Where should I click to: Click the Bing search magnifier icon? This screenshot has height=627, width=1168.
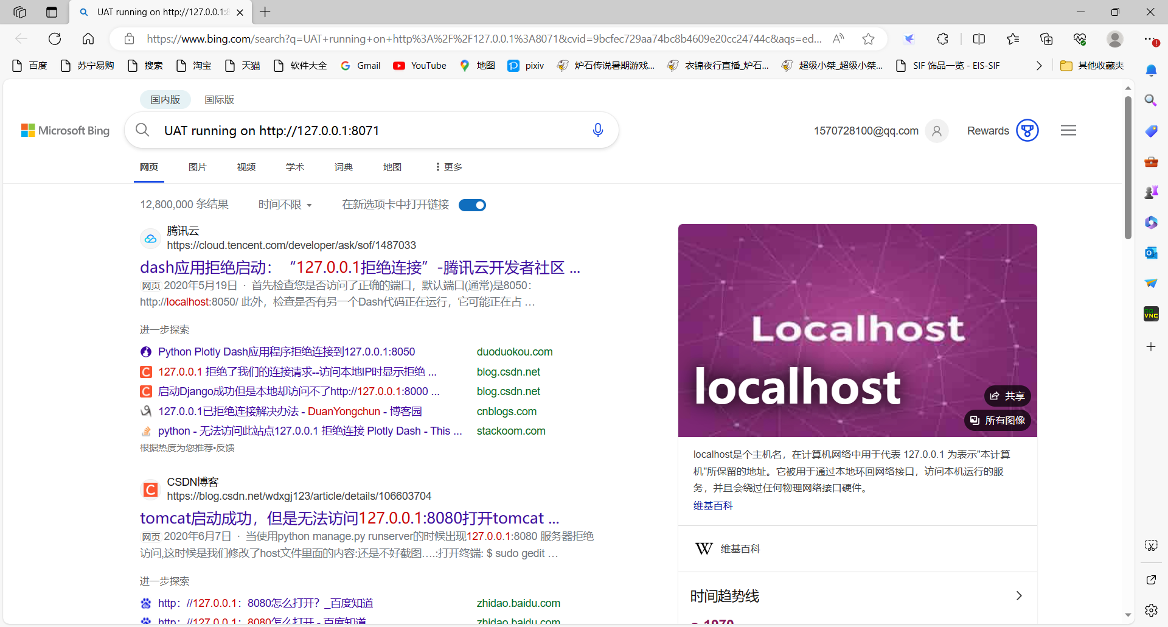coord(142,130)
